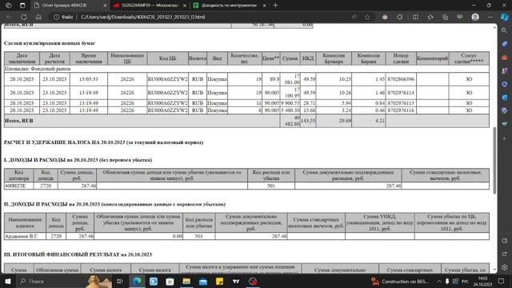Open Task View on taskbar
The width and height of the screenshot is (512, 288).
119,281
